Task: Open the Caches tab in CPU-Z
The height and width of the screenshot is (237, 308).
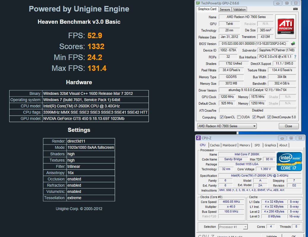Action: pos(215,145)
